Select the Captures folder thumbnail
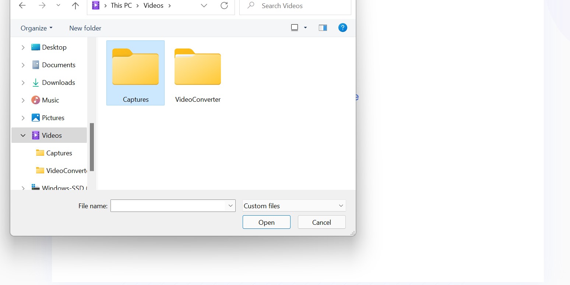 click(x=136, y=73)
